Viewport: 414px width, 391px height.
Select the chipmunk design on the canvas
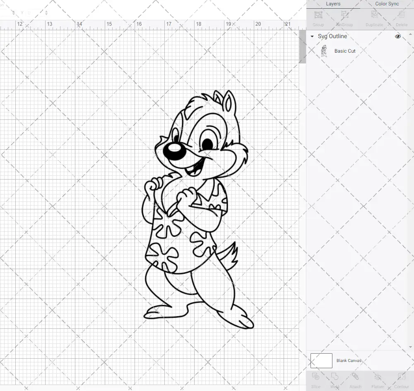click(x=195, y=207)
